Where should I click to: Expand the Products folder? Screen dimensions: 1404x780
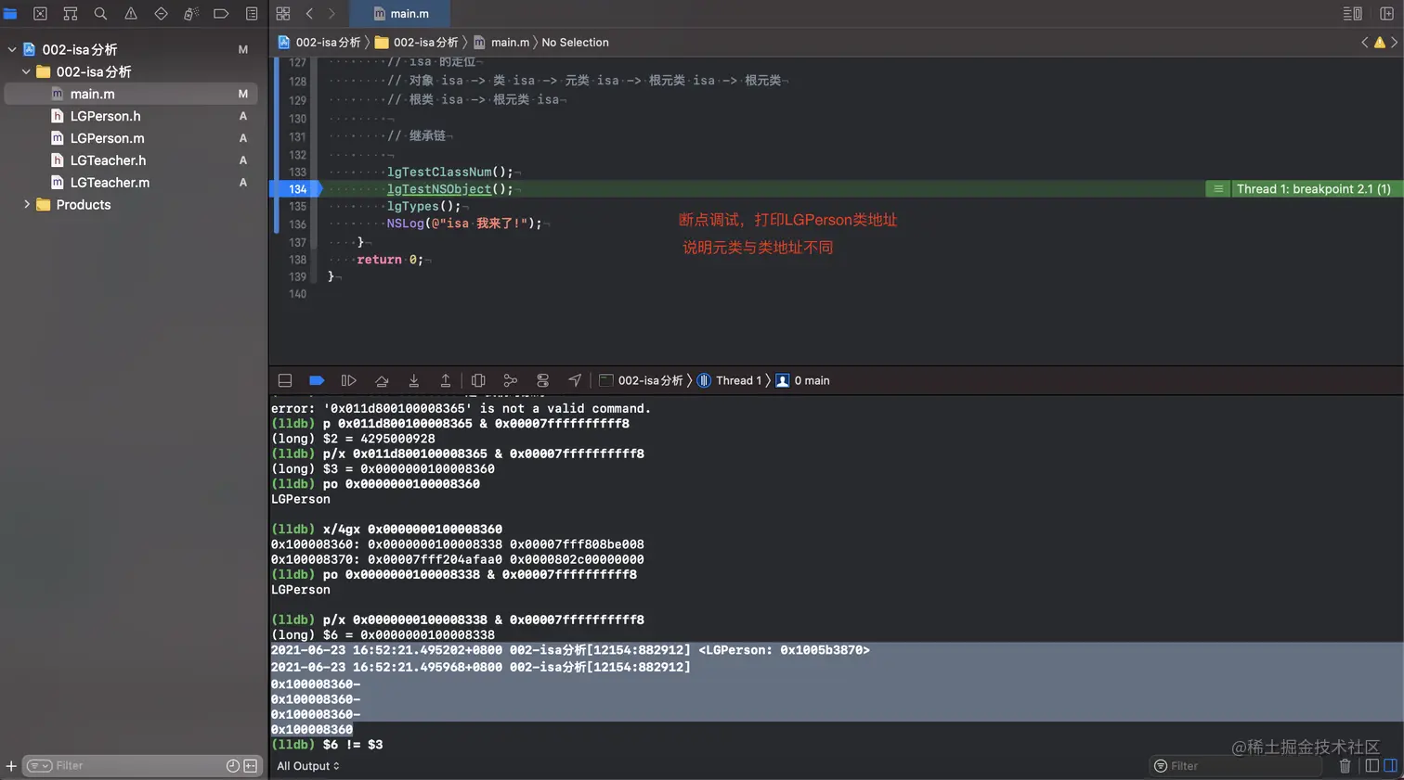coord(26,205)
